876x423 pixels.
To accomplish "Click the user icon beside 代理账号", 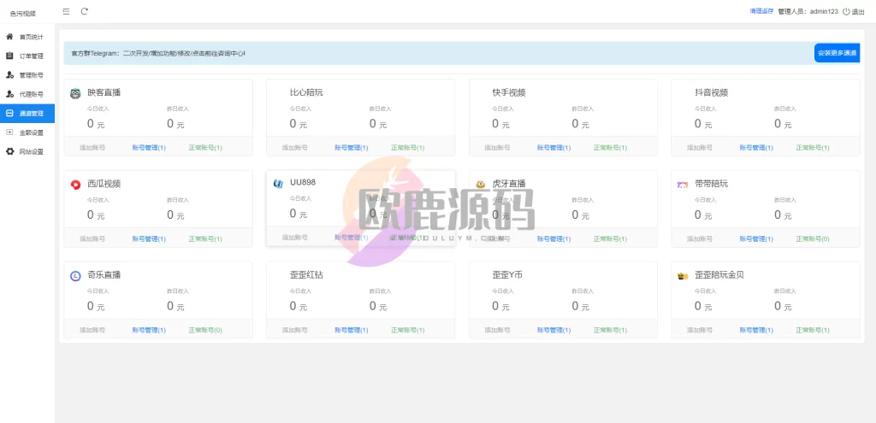I will pos(9,94).
